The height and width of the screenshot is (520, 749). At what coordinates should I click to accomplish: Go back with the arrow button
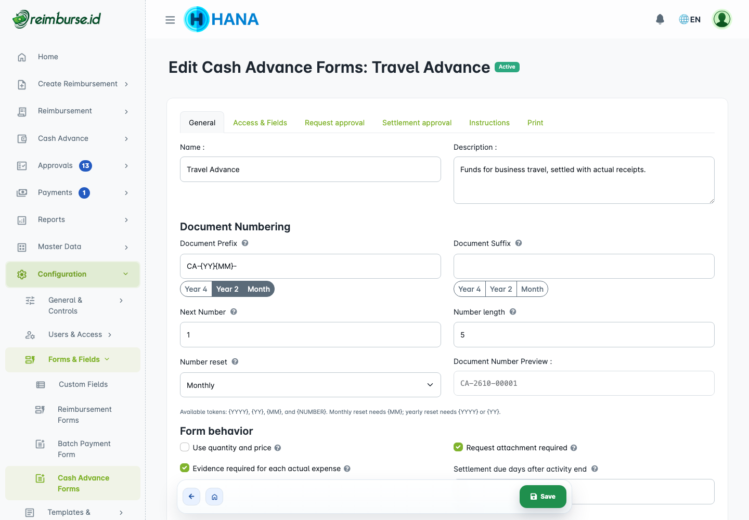191,497
